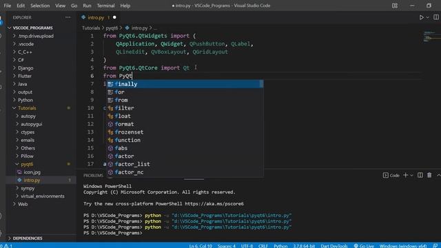The width and height of the screenshot is (441, 248).
Task: Collapse the Tutorials folder
Action: point(27,108)
